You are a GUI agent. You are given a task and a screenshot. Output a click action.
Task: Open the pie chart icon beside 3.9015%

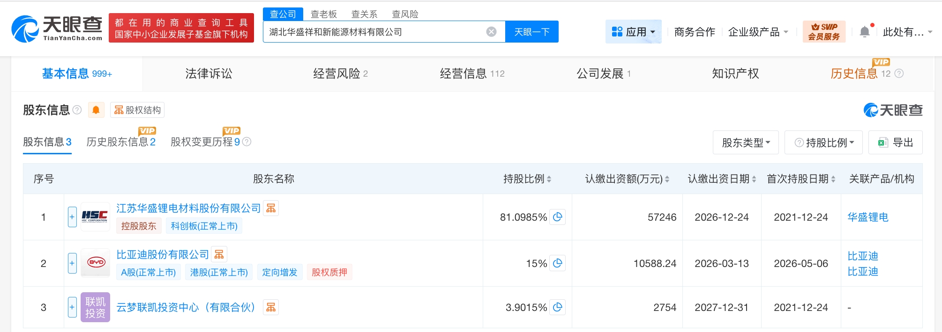557,307
